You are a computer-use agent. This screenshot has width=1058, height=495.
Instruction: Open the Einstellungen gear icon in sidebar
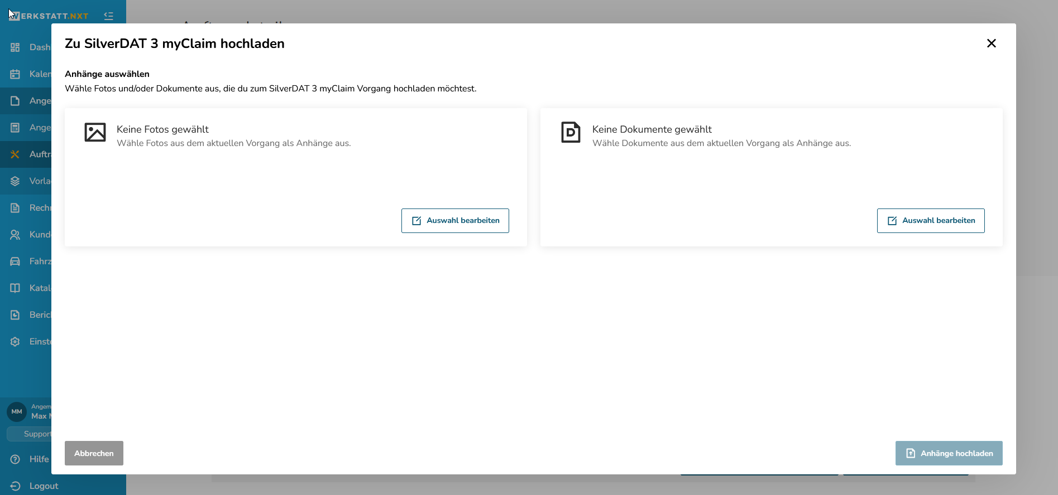[x=15, y=342]
